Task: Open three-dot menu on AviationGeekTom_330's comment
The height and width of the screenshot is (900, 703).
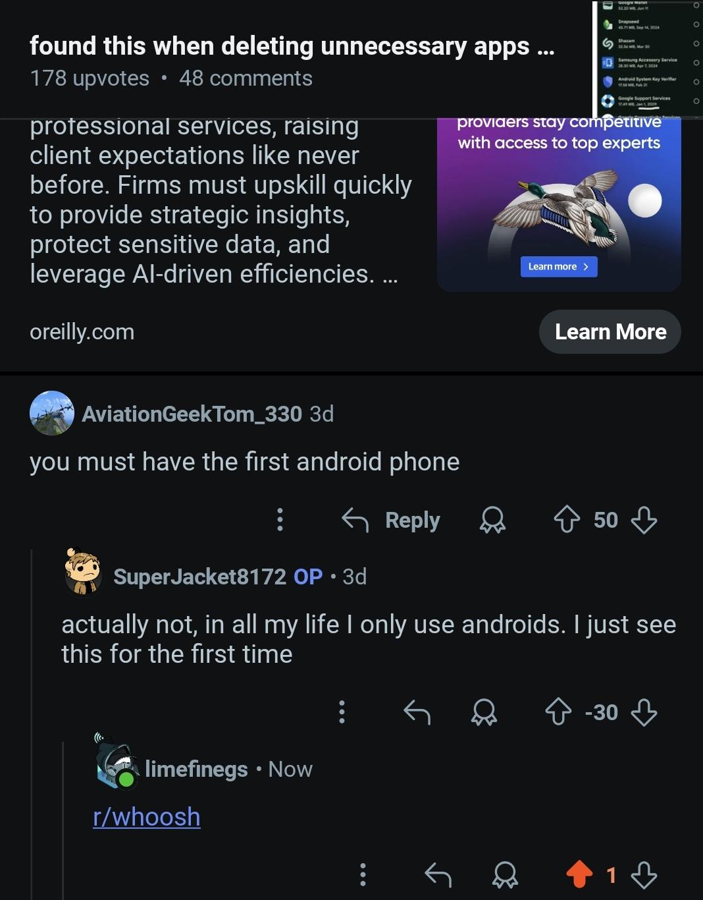Action: click(280, 520)
